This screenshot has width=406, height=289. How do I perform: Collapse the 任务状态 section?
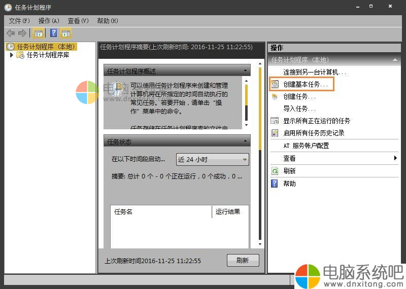246,140
